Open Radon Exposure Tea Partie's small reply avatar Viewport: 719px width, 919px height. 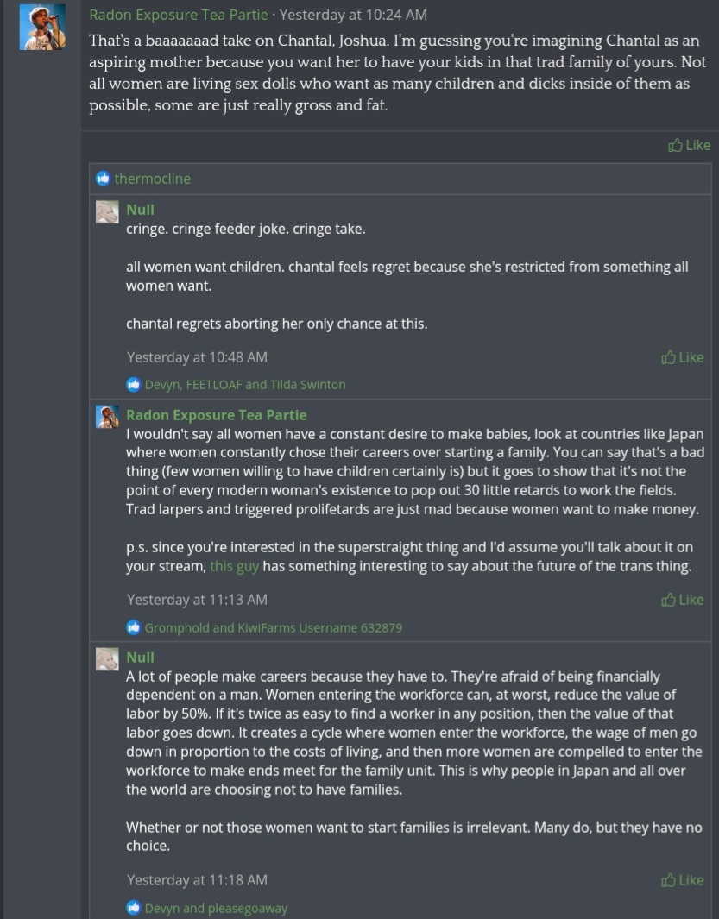pyautogui.click(x=107, y=418)
